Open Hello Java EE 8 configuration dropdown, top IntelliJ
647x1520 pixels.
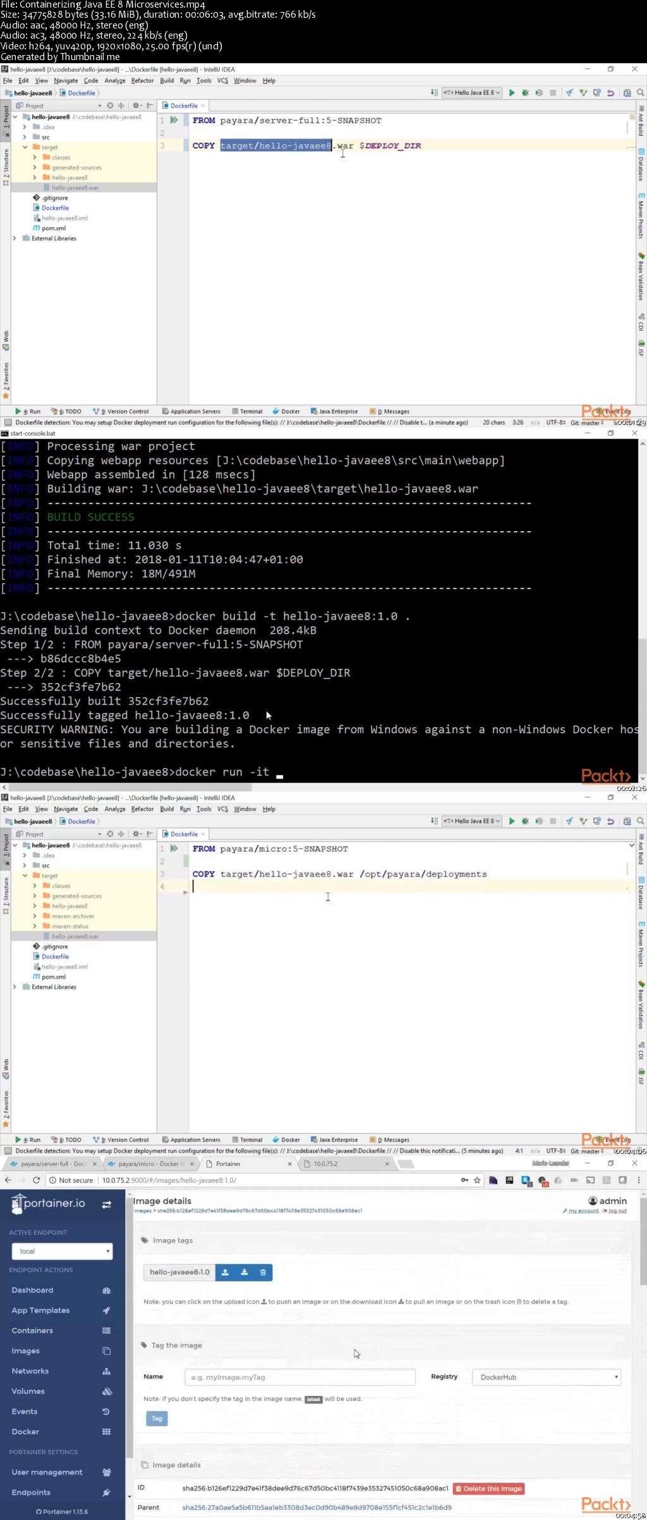[472, 93]
